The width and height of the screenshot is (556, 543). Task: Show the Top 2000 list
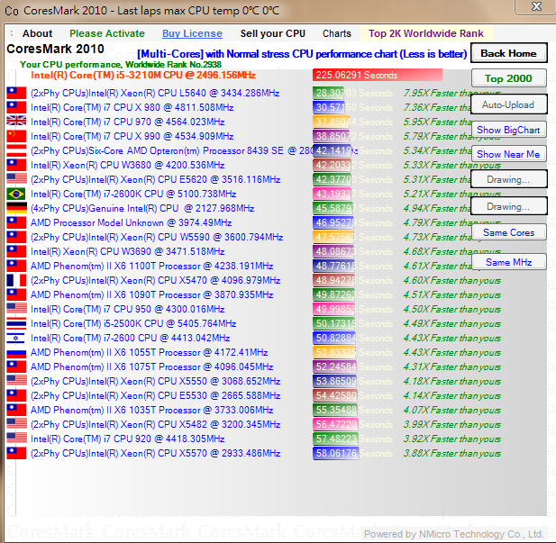click(508, 78)
